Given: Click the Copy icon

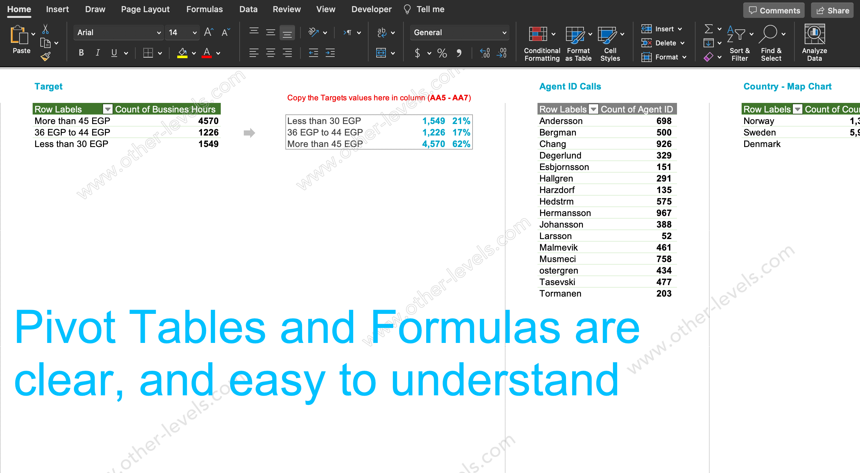Looking at the screenshot, I should coord(45,43).
